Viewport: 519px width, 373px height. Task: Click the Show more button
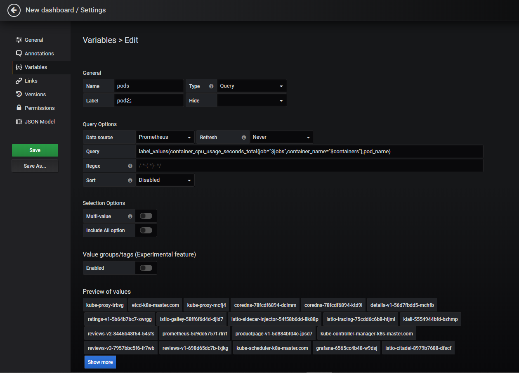click(100, 362)
